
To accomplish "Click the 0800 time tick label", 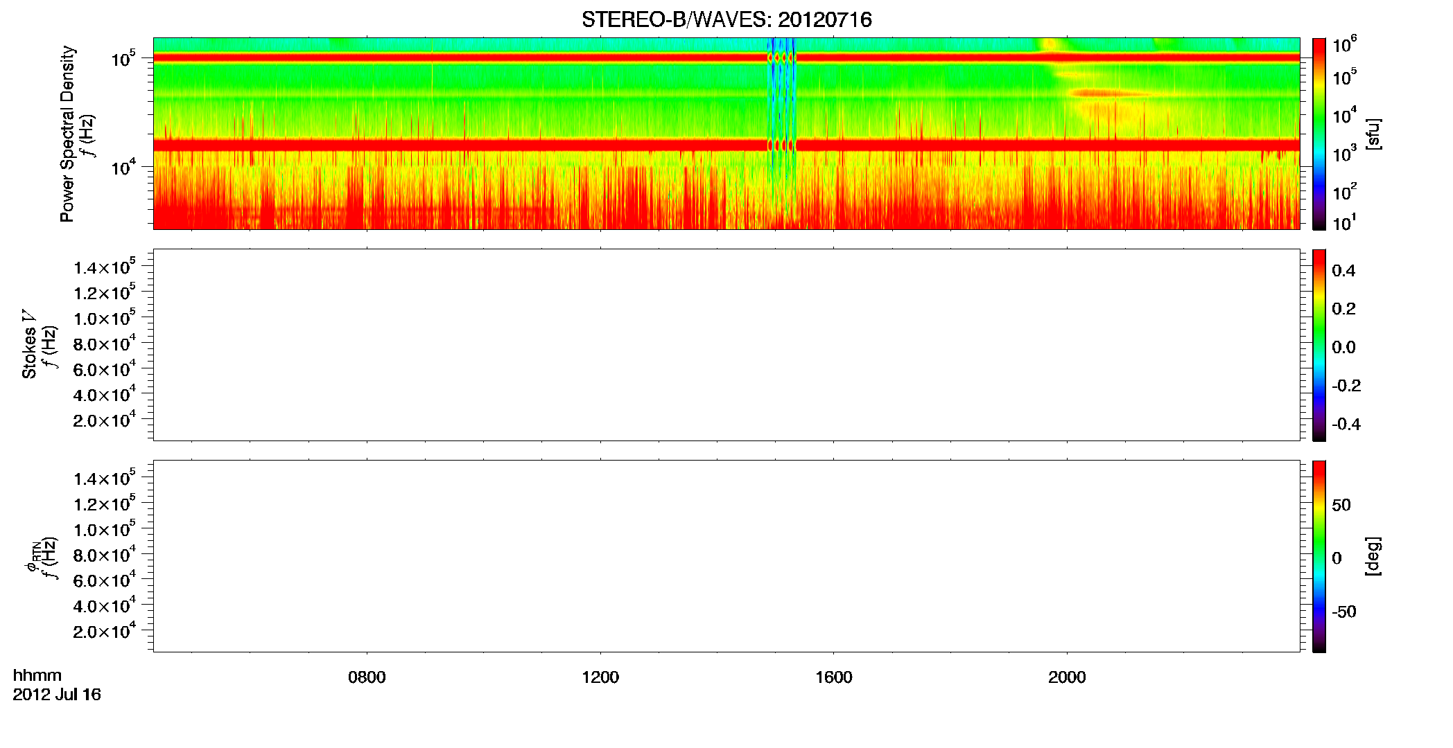I will 367,677.
